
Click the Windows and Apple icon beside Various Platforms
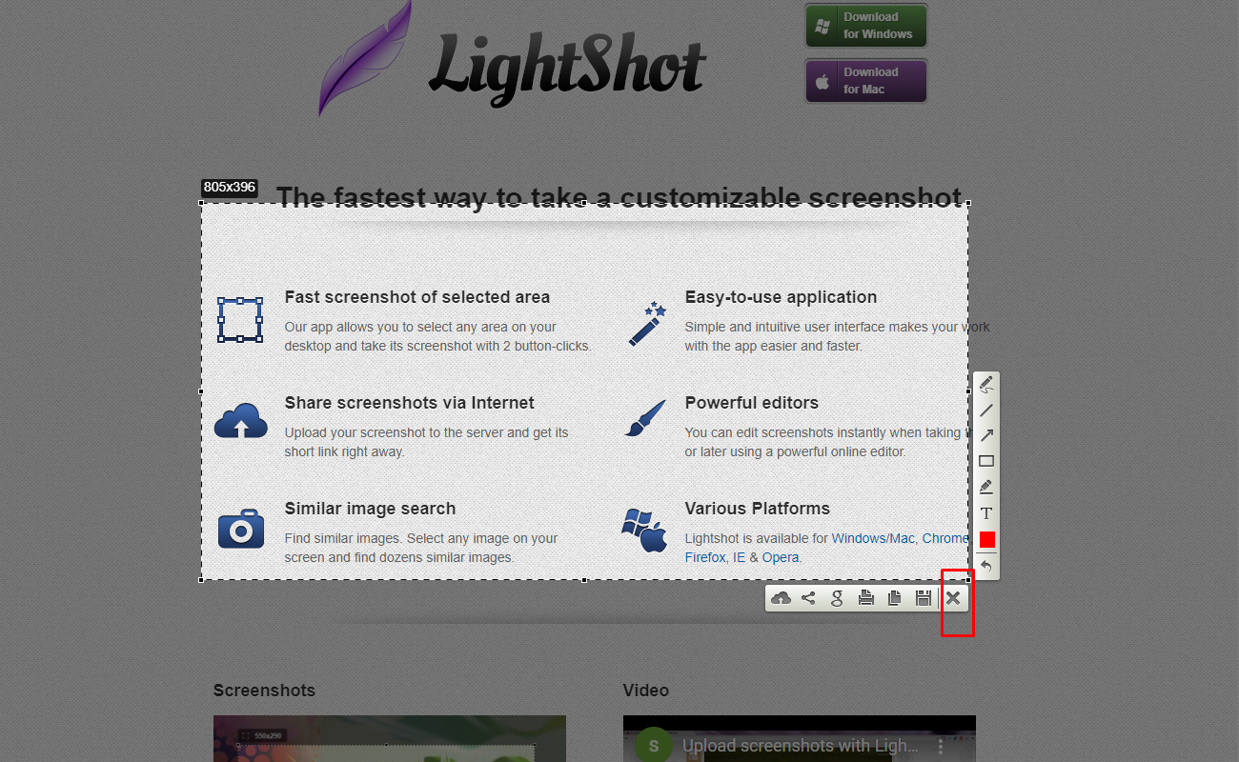[x=644, y=531]
